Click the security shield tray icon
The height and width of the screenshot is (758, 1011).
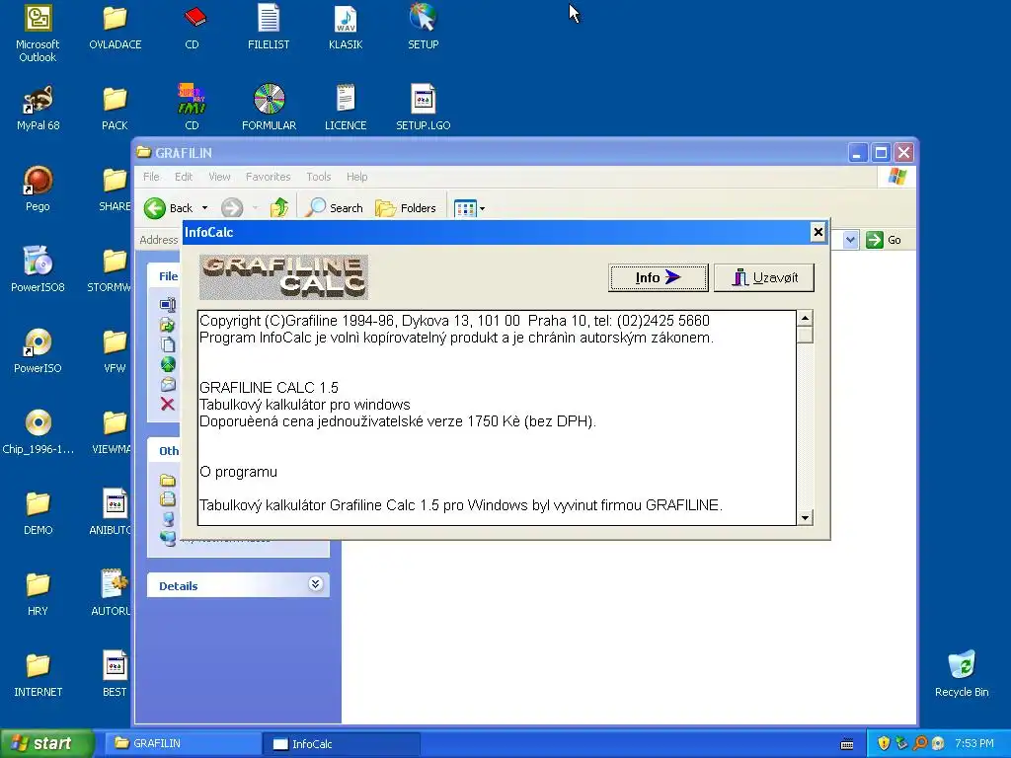click(x=884, y=743)
